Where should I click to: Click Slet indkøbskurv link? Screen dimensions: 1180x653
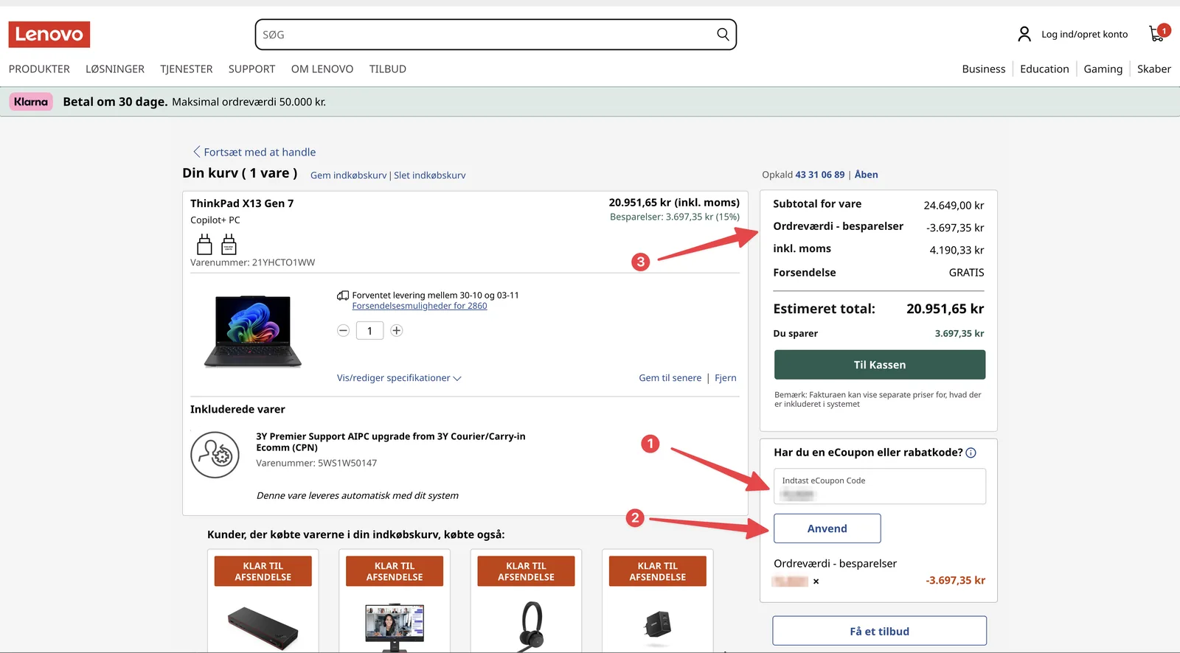(x=430, y=175)
